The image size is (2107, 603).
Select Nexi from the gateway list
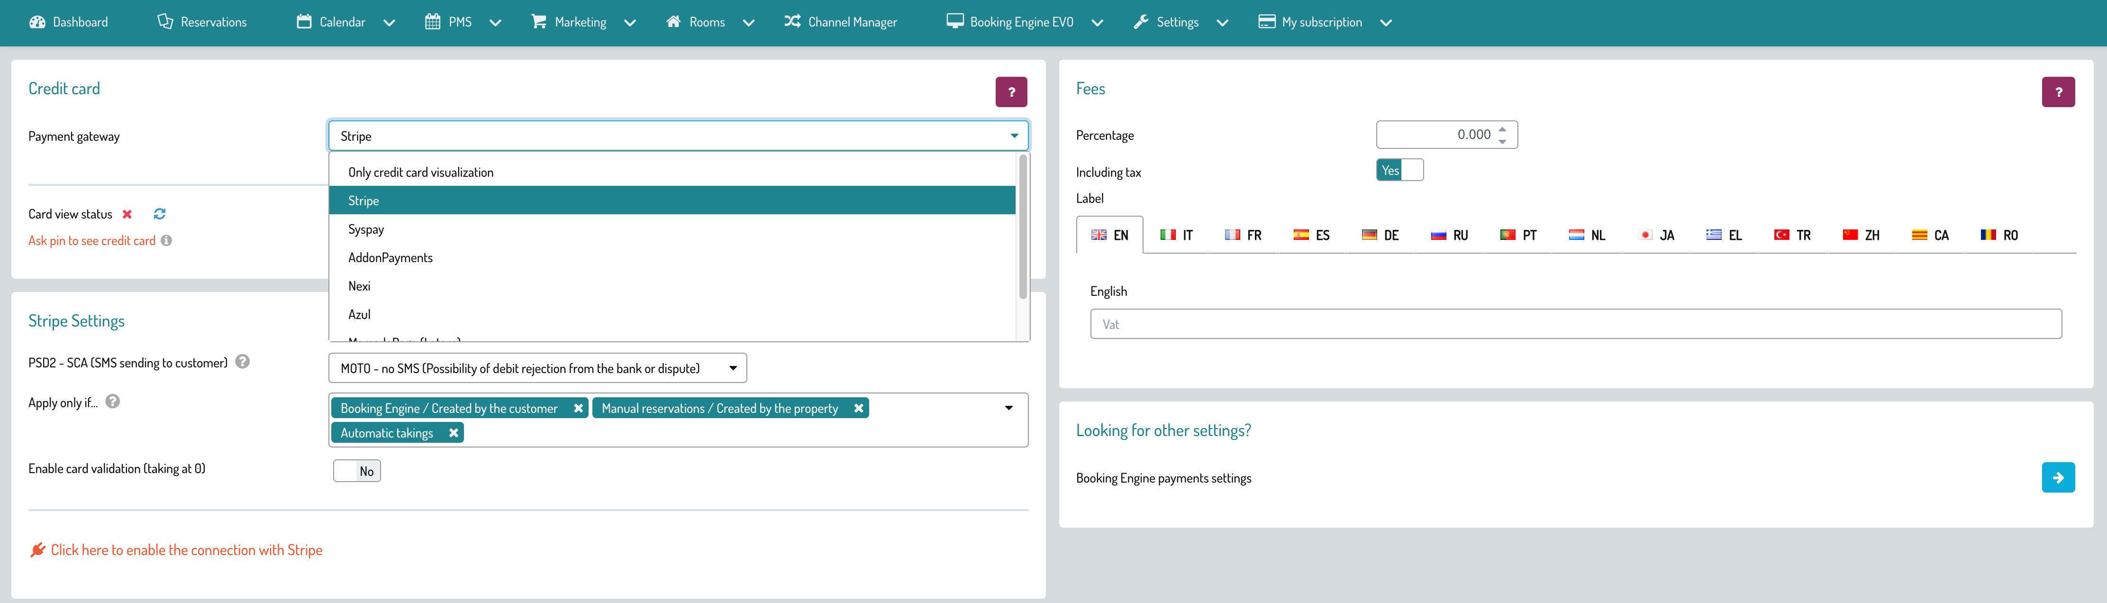click(359, 285)
